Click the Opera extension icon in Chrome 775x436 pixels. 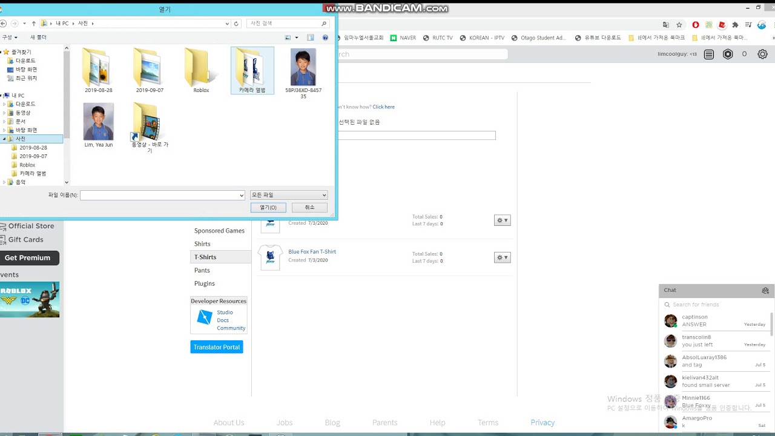696,25
